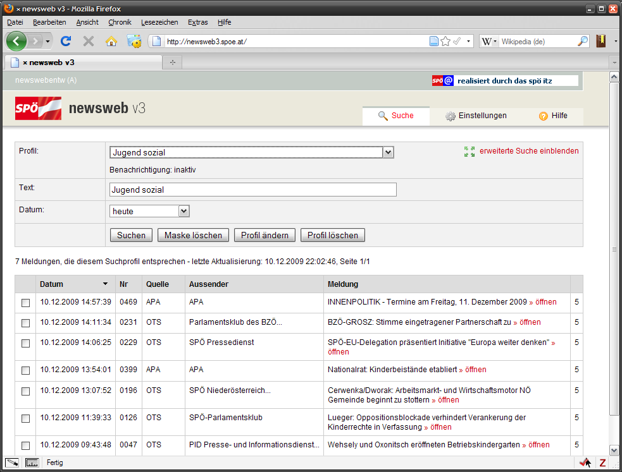The width and height of the screenshot is (622, 472).
Task: Switch to the Einstellungen tab
Action: tap(476, 116)
